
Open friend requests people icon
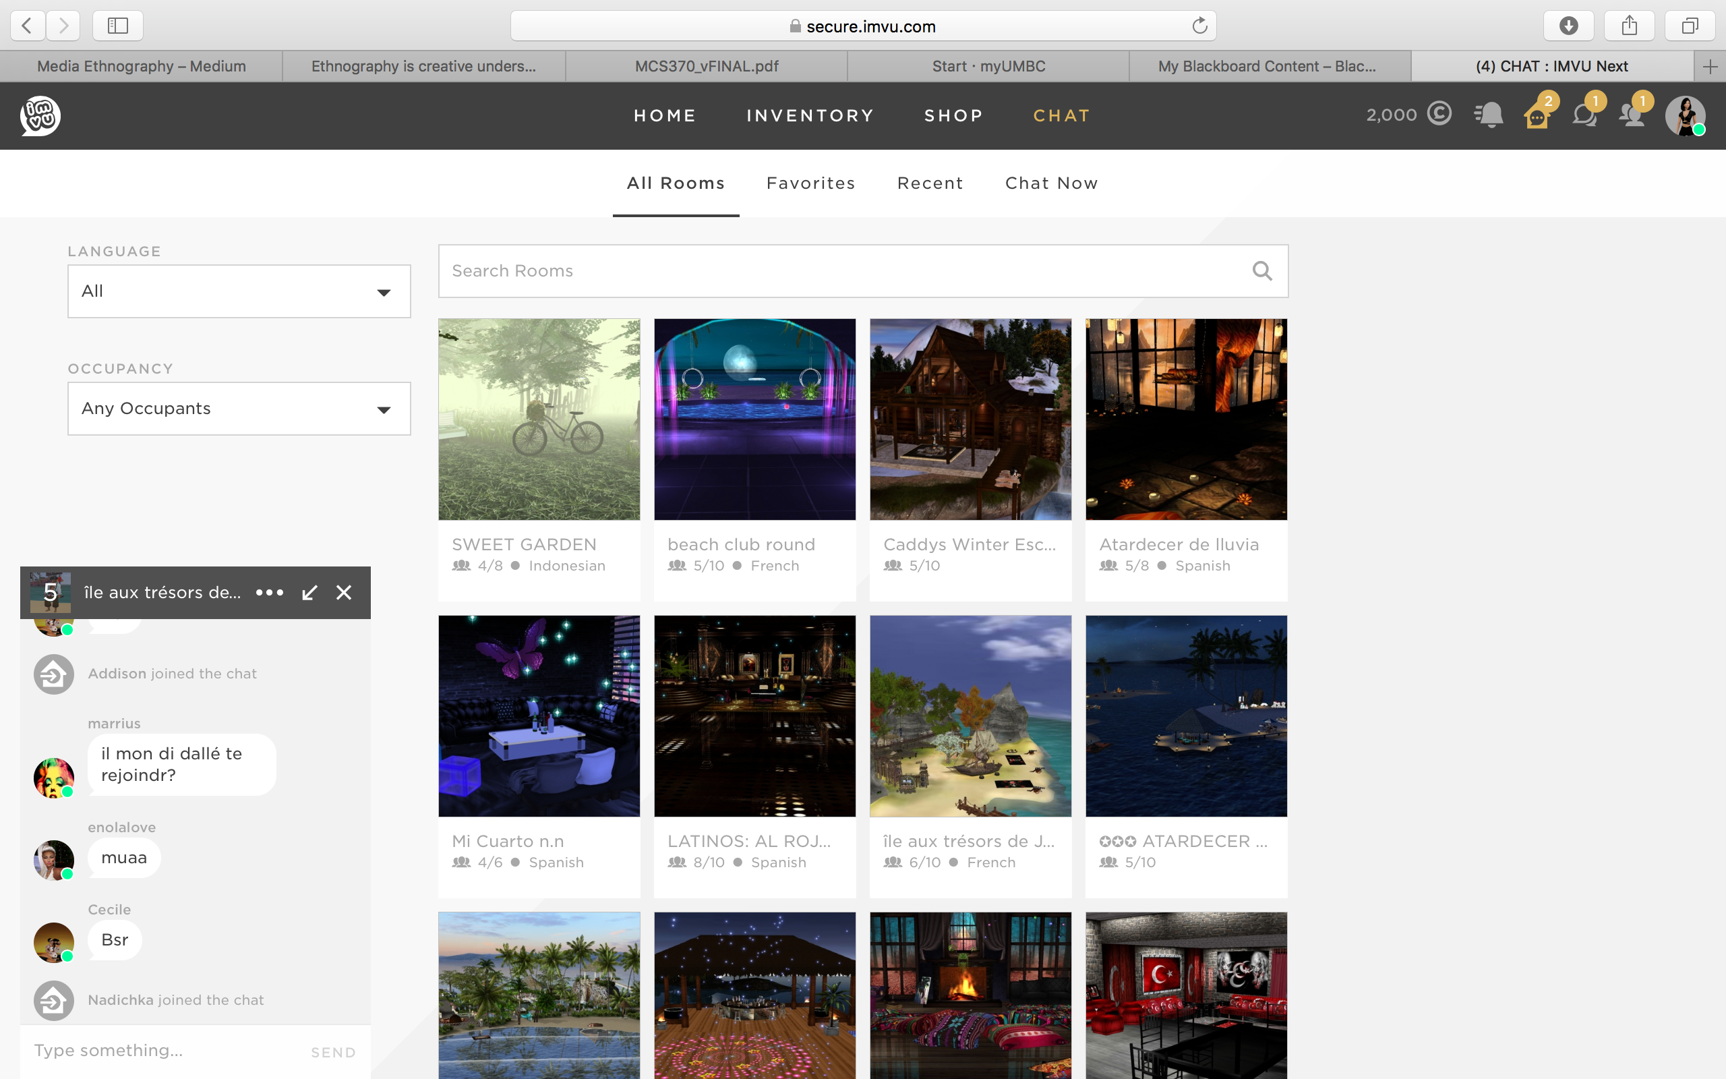coord(1632,115)
